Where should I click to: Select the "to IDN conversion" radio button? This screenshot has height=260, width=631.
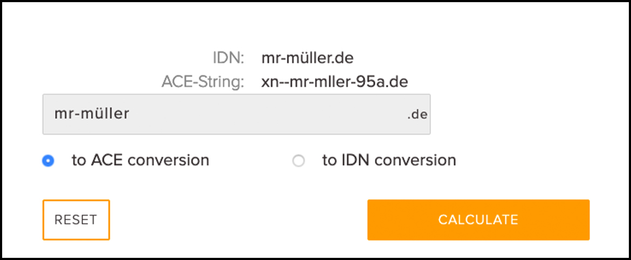coord(298,160)
